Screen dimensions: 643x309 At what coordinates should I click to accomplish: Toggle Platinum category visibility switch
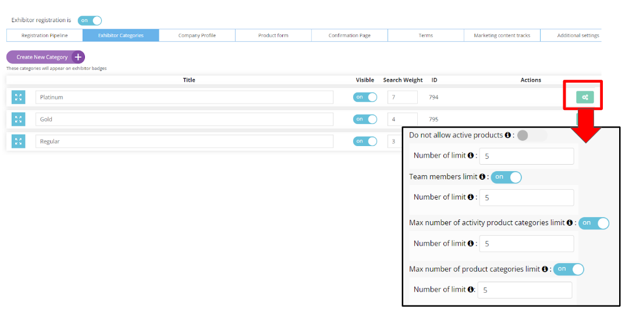pyautogui.click(x=365, y=97)
